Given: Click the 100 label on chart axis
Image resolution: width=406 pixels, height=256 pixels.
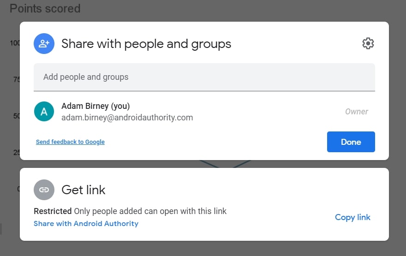Looking at the screenshot, I should (x=15, y=43).
